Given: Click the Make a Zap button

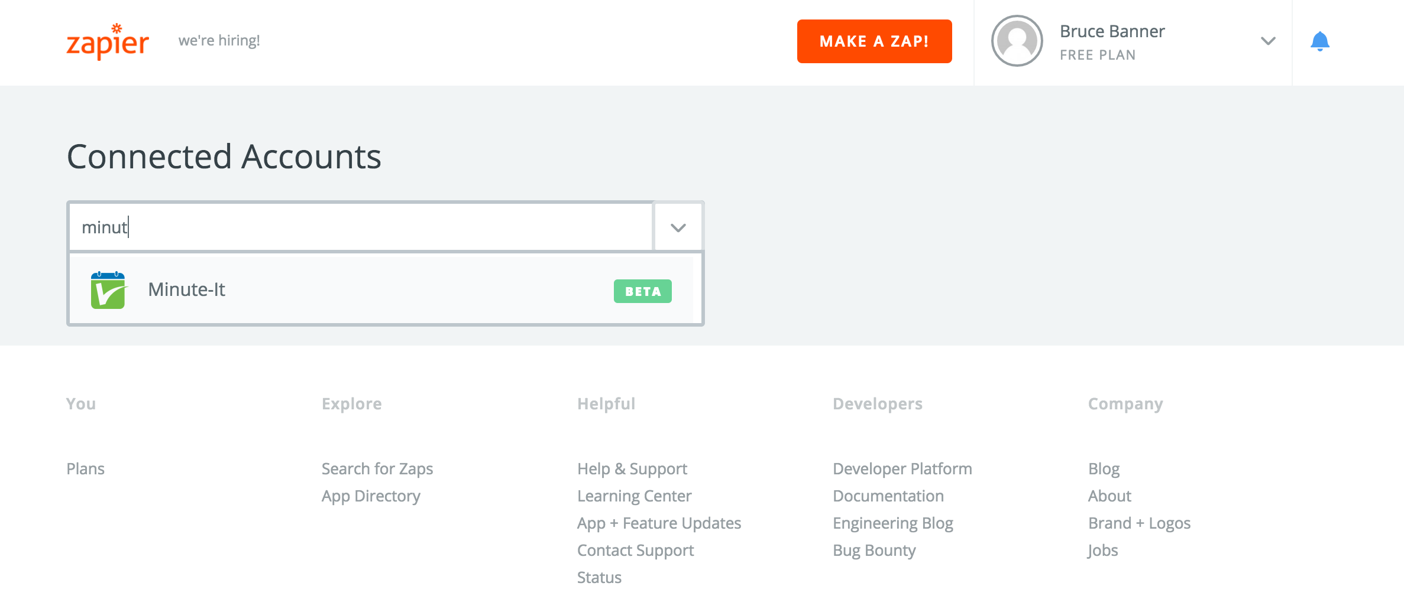Looking at the screenshot, I should 874,41.
